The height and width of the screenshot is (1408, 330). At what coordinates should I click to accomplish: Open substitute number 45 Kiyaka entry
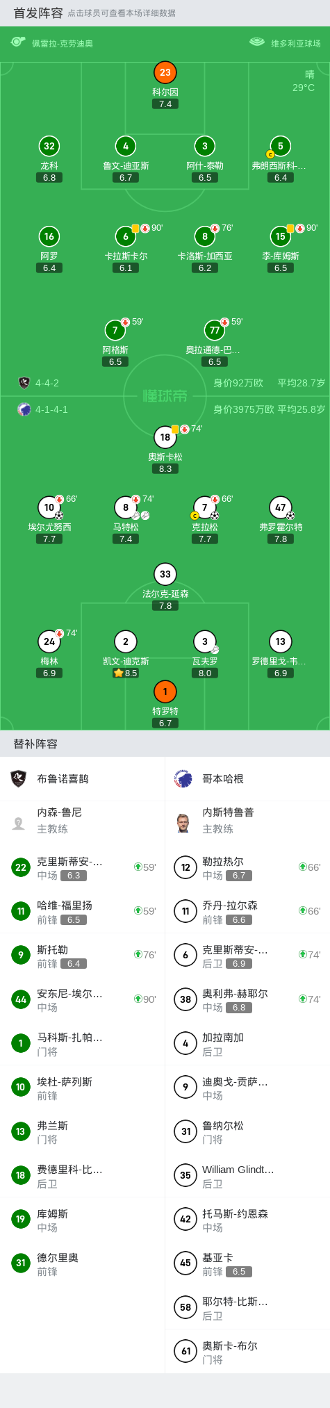point(247,1264)
